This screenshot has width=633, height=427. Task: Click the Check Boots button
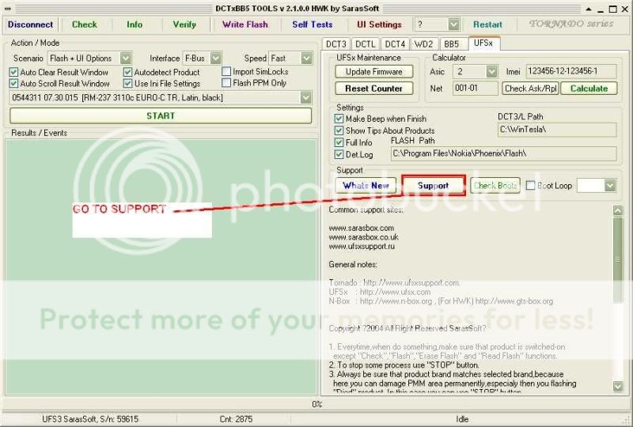pyautogui.click(x=495, y=186)
